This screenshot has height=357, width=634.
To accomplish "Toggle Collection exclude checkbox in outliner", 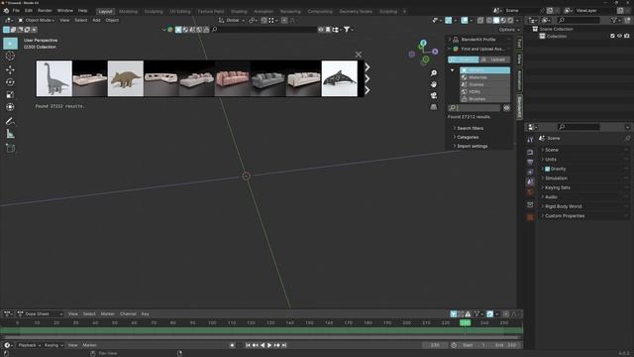I will coord(612,36).
